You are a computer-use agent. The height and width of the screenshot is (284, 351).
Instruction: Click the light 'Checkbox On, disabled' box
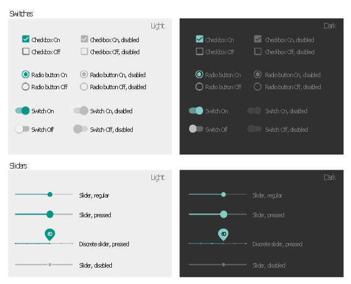coord(84,39)
